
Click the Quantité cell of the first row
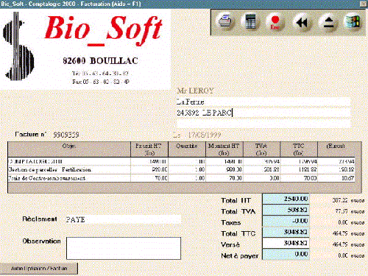click(187, 161)
